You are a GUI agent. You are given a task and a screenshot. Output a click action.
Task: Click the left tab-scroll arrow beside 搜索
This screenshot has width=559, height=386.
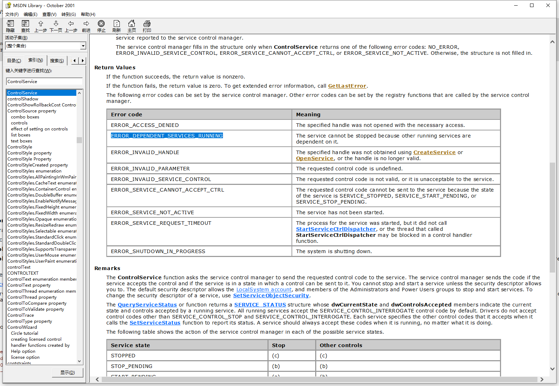click(75, 61)
